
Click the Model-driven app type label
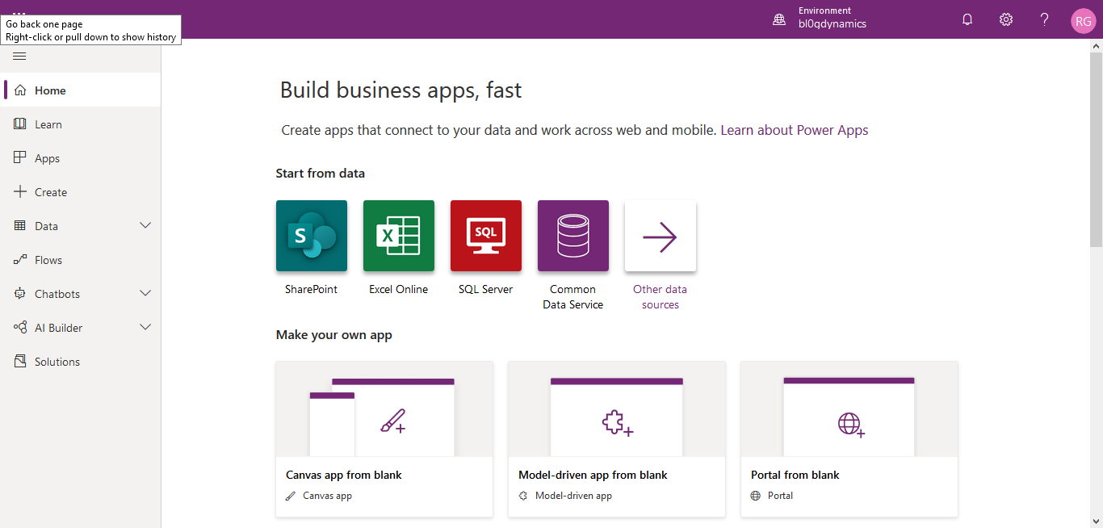(x=573, y=496)
